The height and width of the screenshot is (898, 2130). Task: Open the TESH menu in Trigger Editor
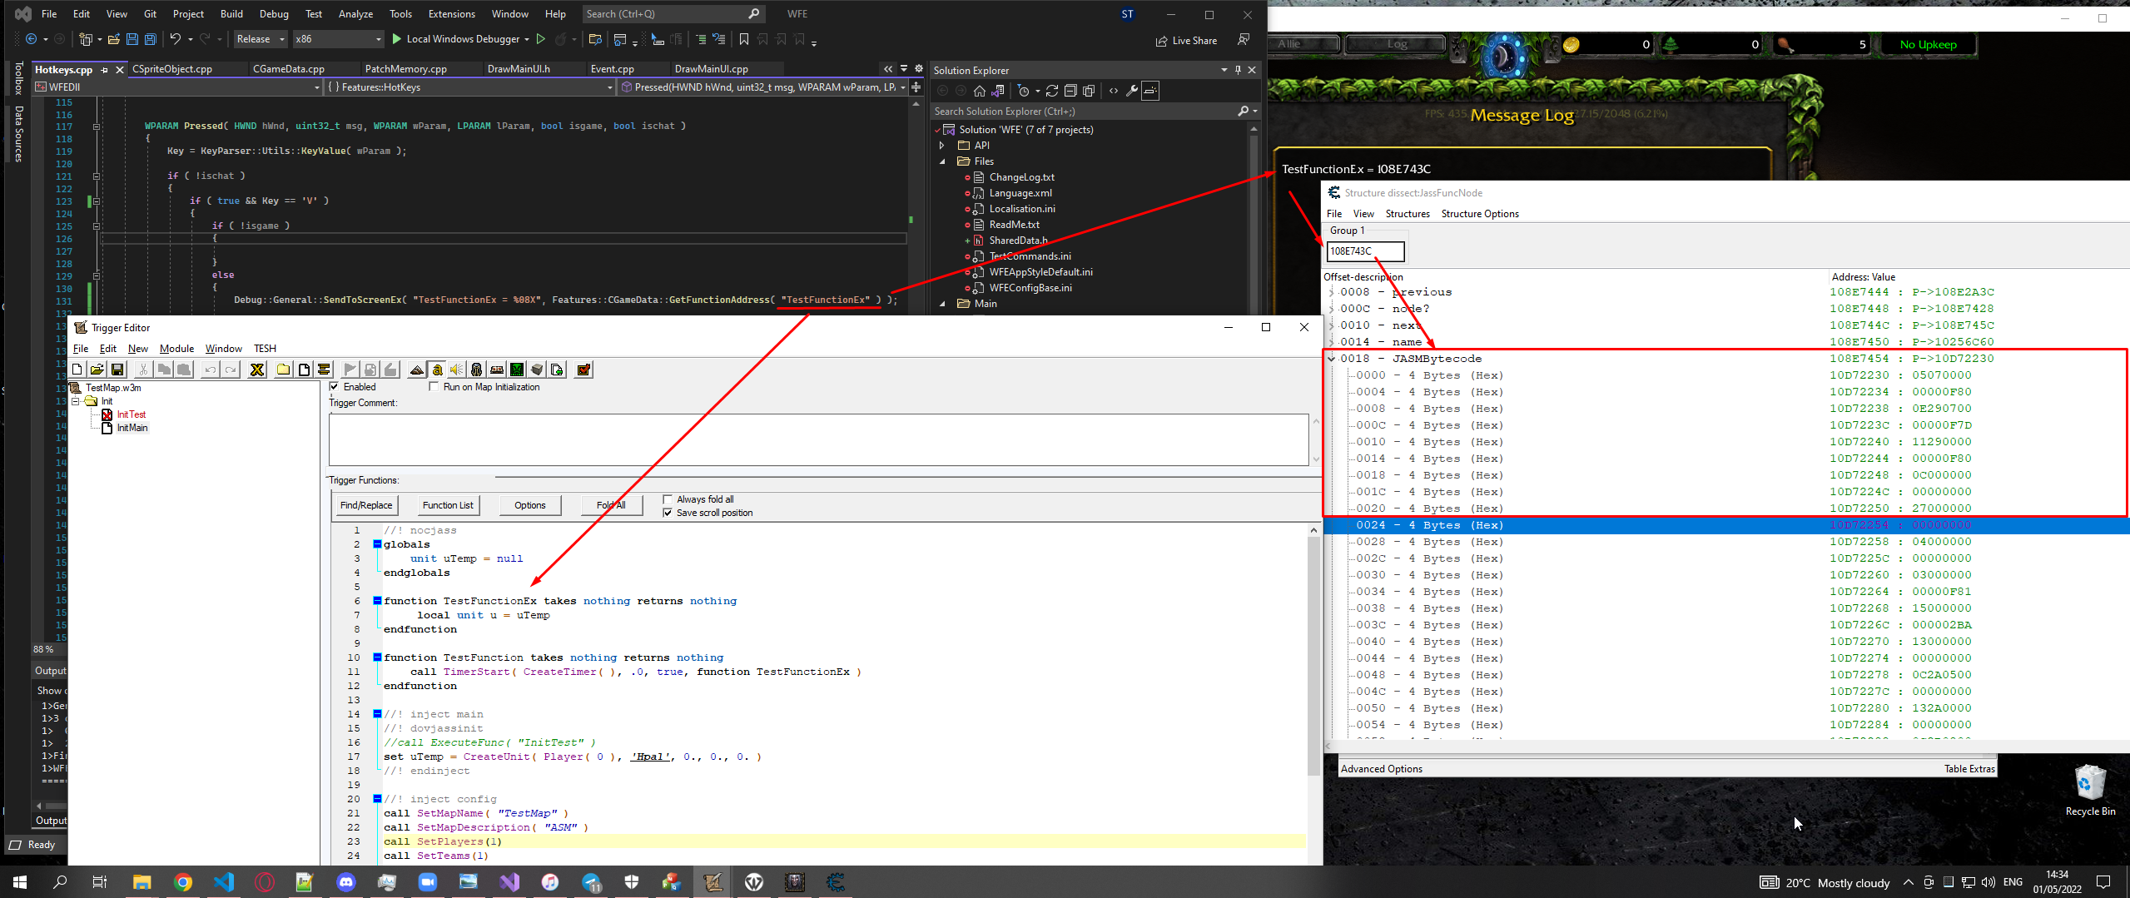[x=265, y=349]
